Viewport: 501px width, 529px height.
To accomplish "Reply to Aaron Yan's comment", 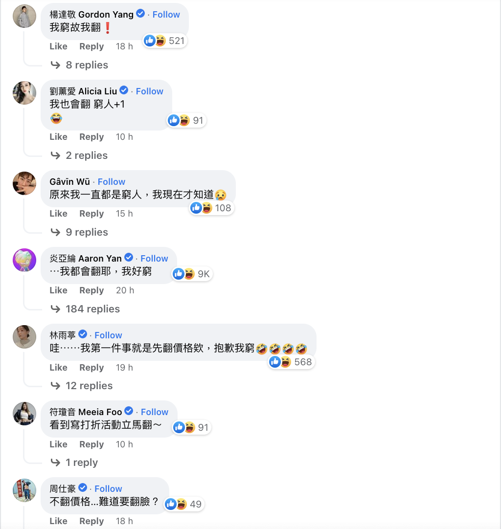I will (x=91, y=290).
